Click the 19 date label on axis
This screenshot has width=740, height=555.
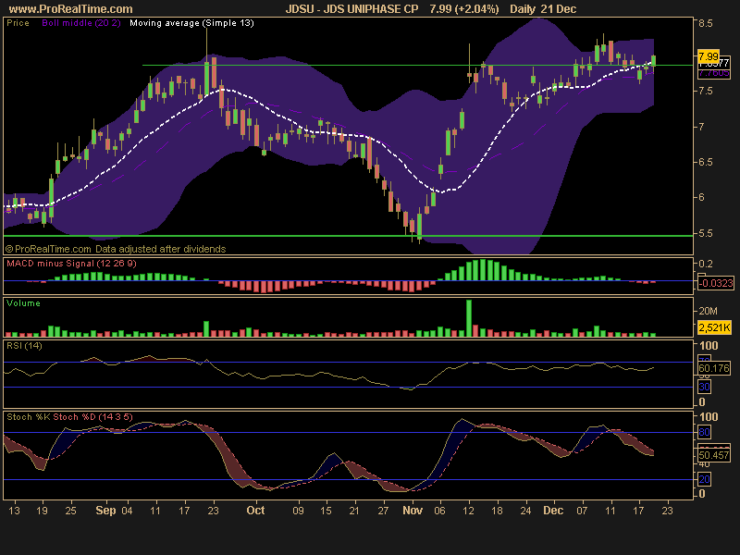[42, 511]
